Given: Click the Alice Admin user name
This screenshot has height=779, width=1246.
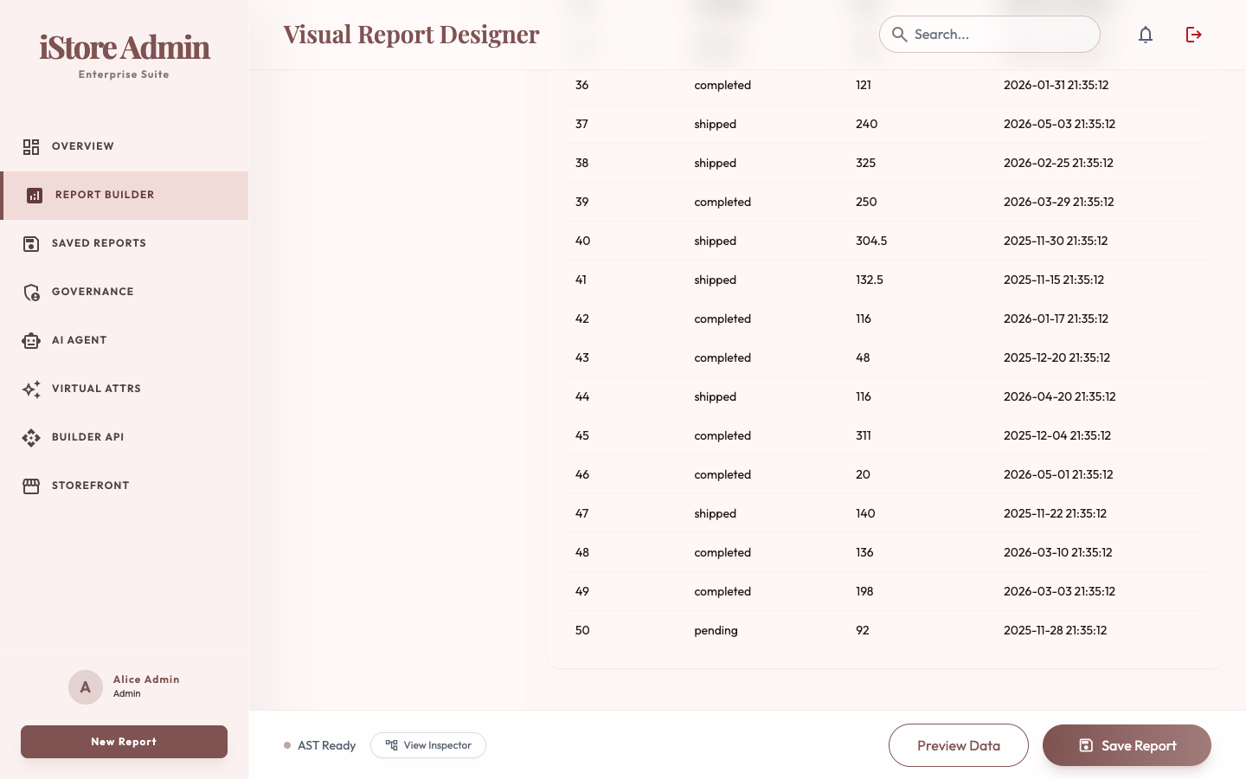Looking at the screenshot, I should click(146, 679).
